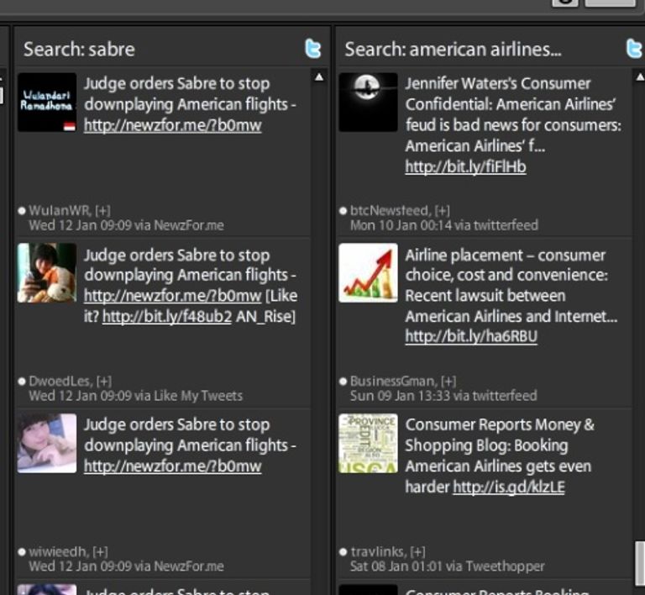The width and height of the screenshot is (645, 595).
Task: Open the bit.ly/f48ub2 link
Action: (167, 317)
